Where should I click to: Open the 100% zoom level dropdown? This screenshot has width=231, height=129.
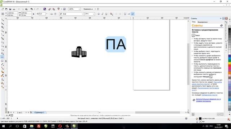pyautogui.click(x=79, y=9)
